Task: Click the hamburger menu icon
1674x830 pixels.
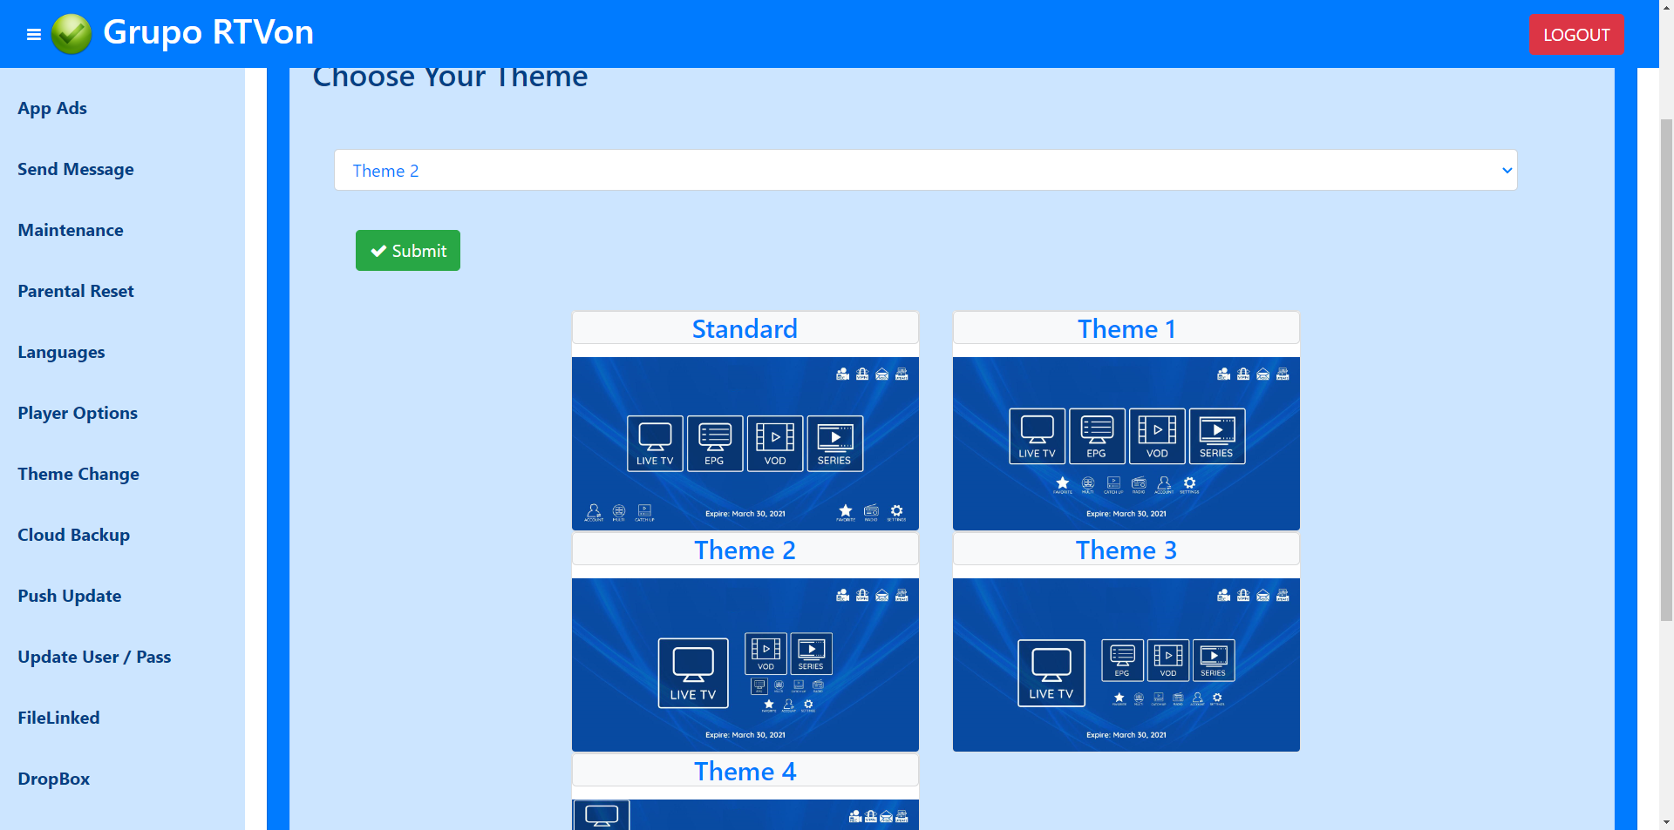Action: pos(34,35)
